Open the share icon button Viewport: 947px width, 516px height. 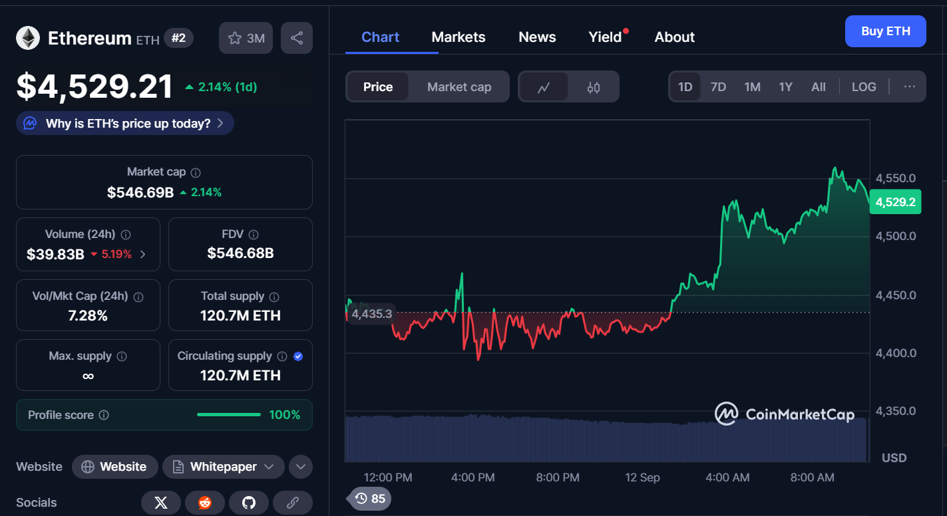click(297, 38)
